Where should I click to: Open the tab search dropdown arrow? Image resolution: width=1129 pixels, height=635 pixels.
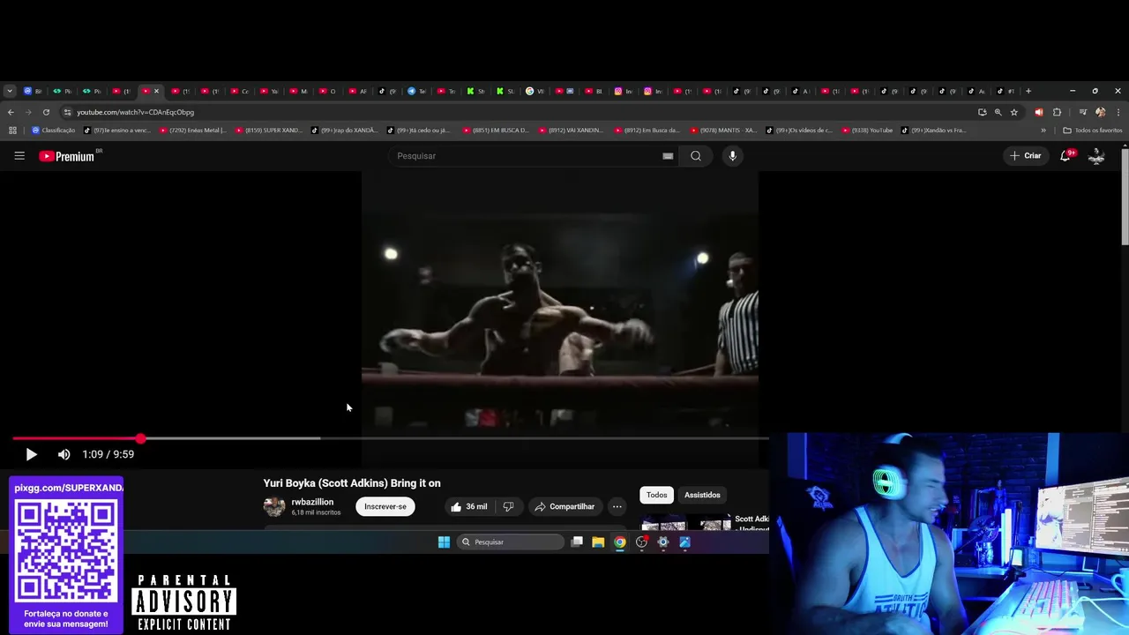click(x=10, y=91)
